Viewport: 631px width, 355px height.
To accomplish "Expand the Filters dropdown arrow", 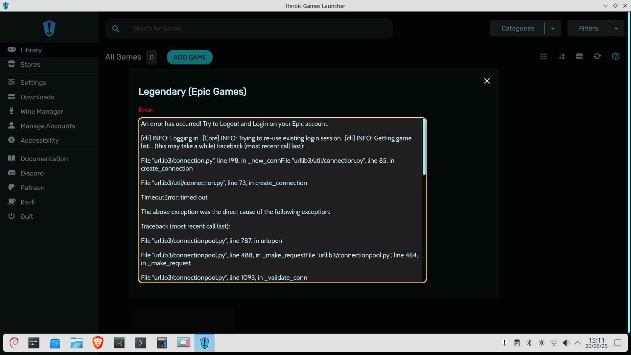I will 616,29.
